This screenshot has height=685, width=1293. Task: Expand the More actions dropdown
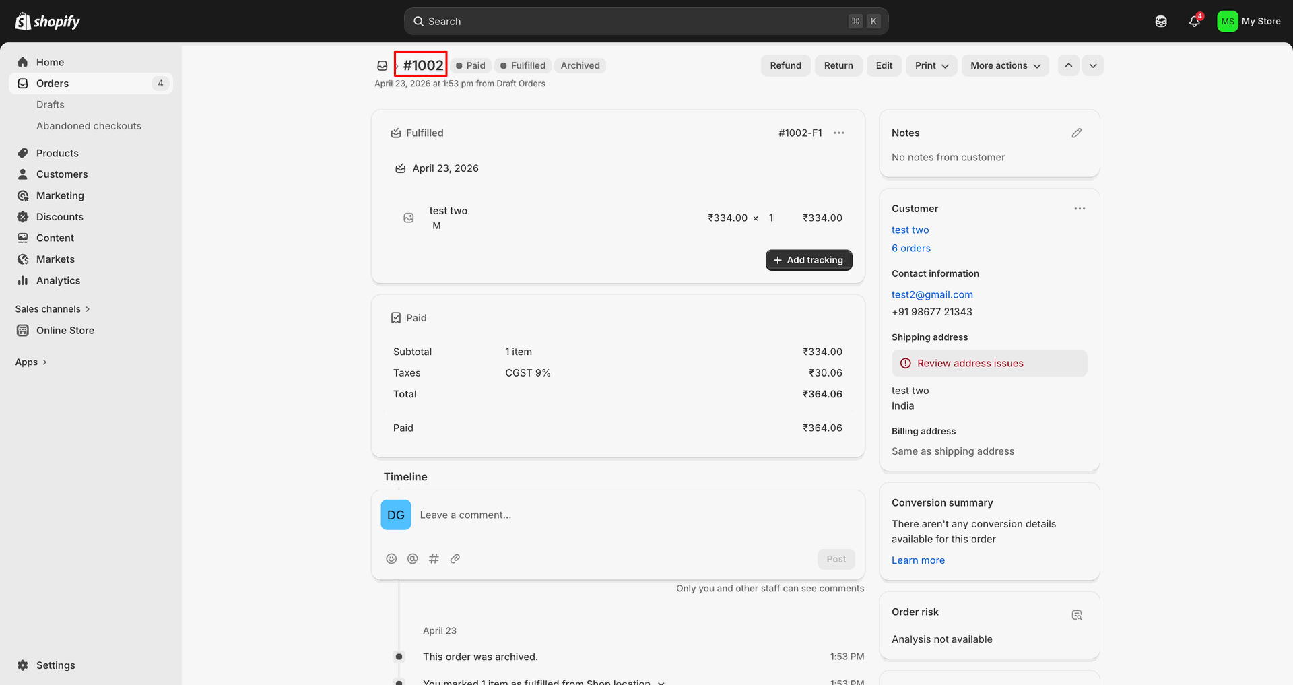point(1005,66)
